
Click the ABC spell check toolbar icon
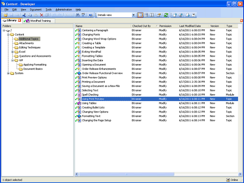83,15
